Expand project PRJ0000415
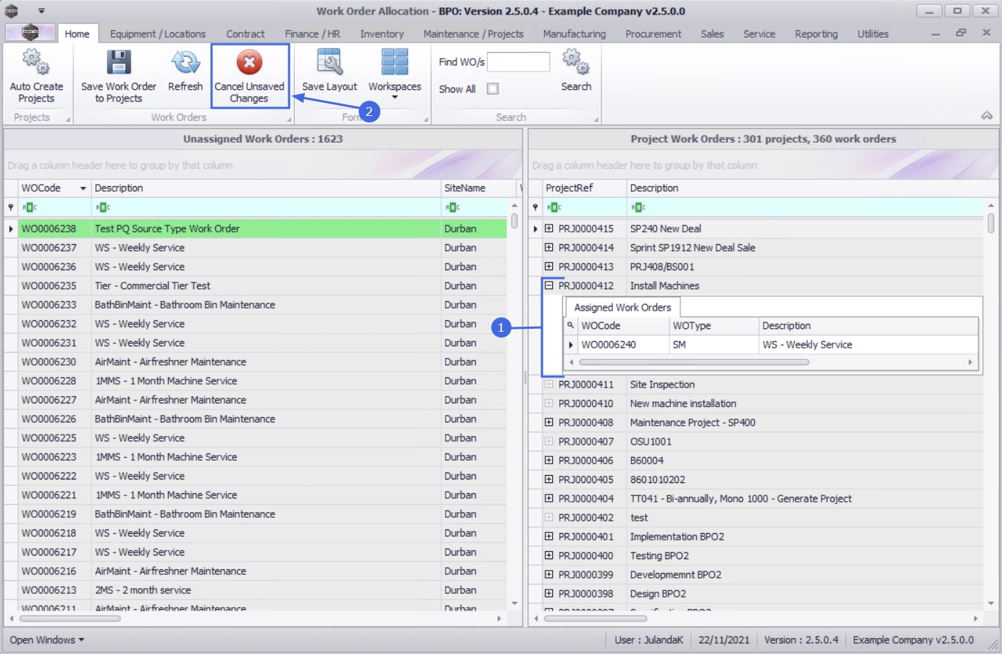Screen dimensions: 1002x654 549,228
